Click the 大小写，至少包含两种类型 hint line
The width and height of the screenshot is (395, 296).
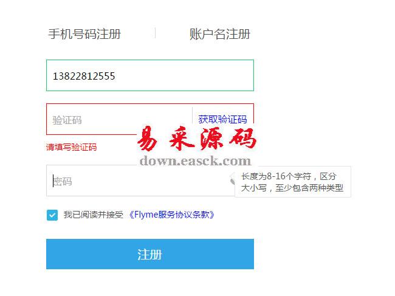(292, 188)
